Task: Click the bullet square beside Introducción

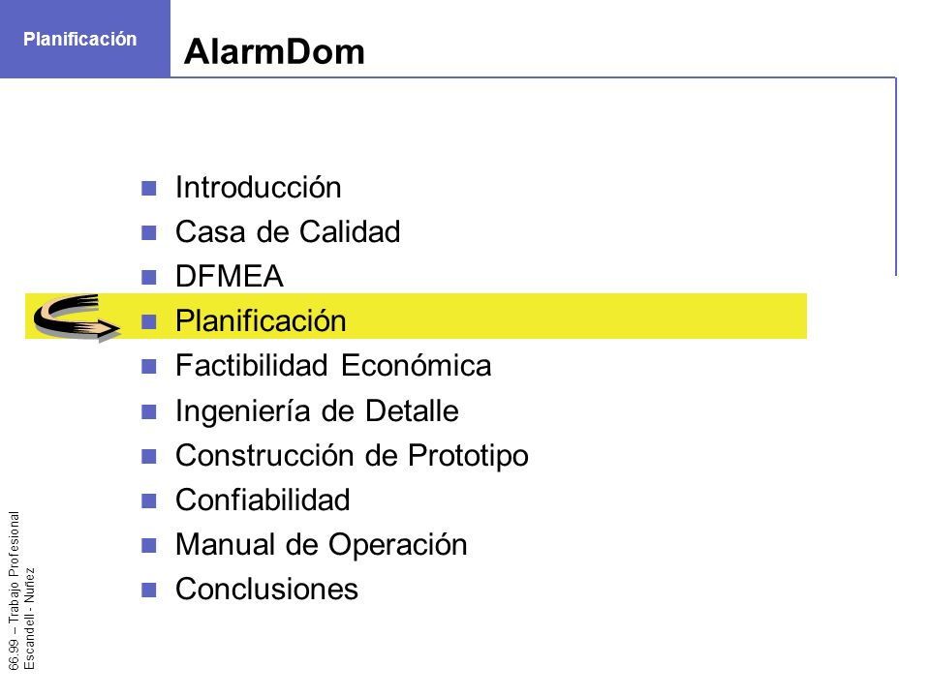Action: pyautogui.click(x=149, y=189)
